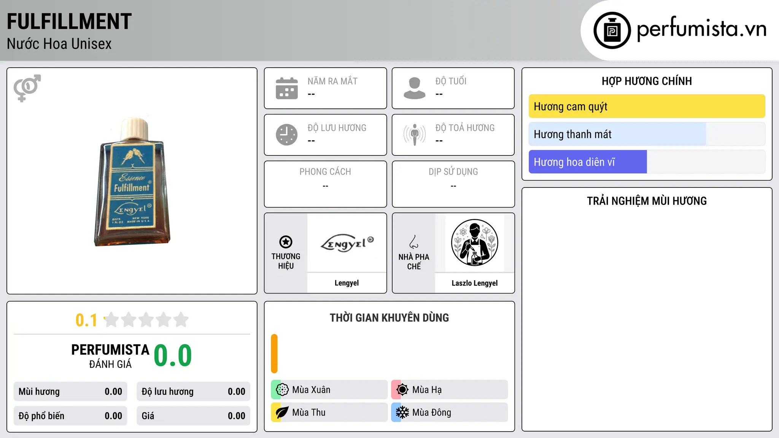
Task: Select the Mùa Đông season label
Action: click(x=432, y=413)
